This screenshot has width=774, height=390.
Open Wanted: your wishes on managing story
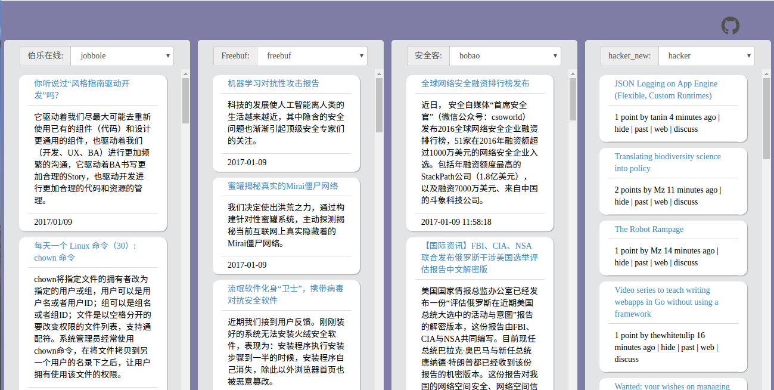tap(672, 386)
